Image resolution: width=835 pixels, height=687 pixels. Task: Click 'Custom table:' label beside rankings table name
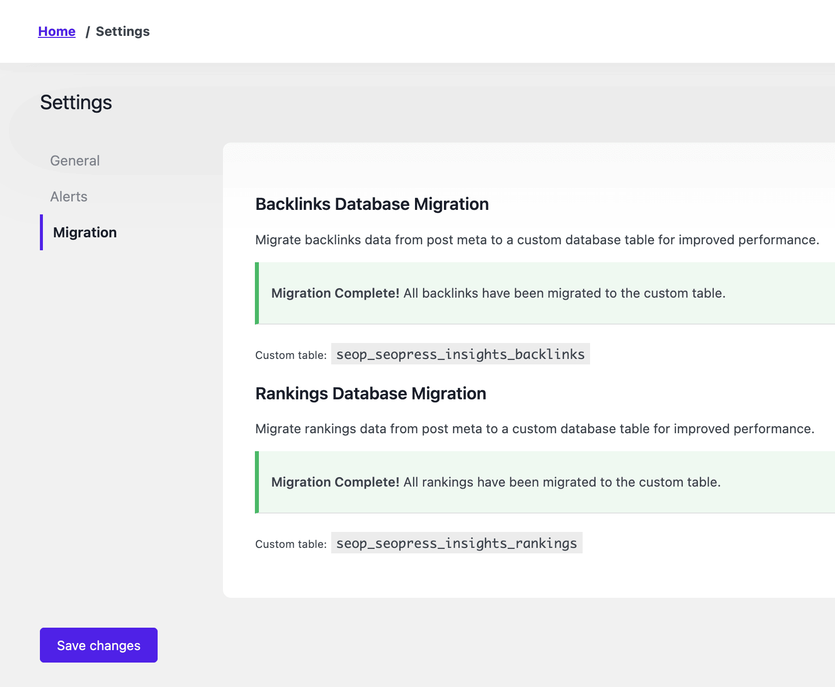click(291, 544)
